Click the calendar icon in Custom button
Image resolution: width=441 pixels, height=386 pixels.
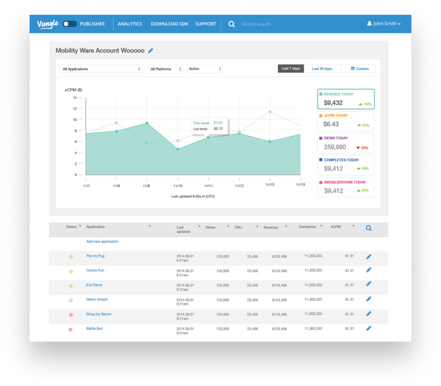click(353, 68)
